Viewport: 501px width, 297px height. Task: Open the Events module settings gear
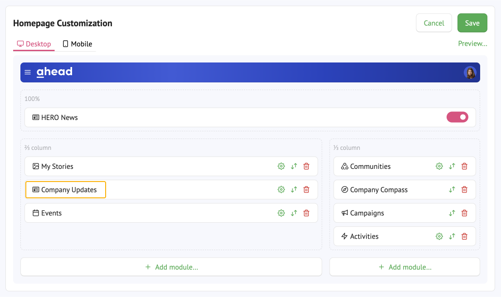point(281,213)
